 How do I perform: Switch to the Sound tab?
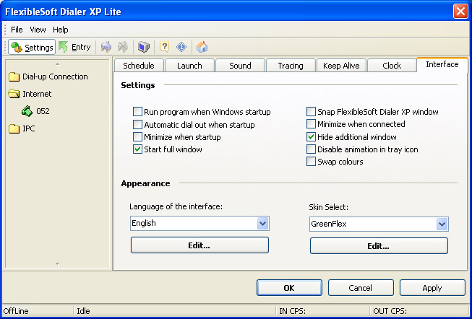pos(240,66)
